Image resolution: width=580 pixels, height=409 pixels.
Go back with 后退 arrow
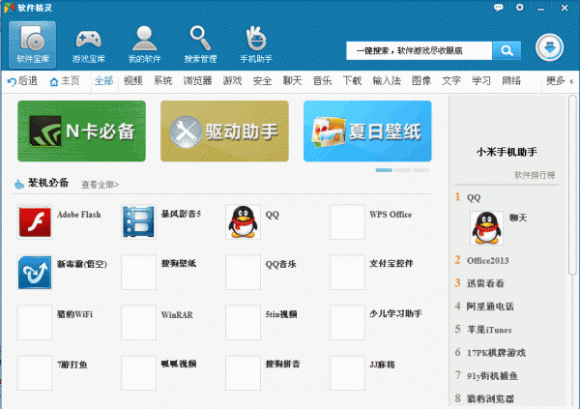22,81
